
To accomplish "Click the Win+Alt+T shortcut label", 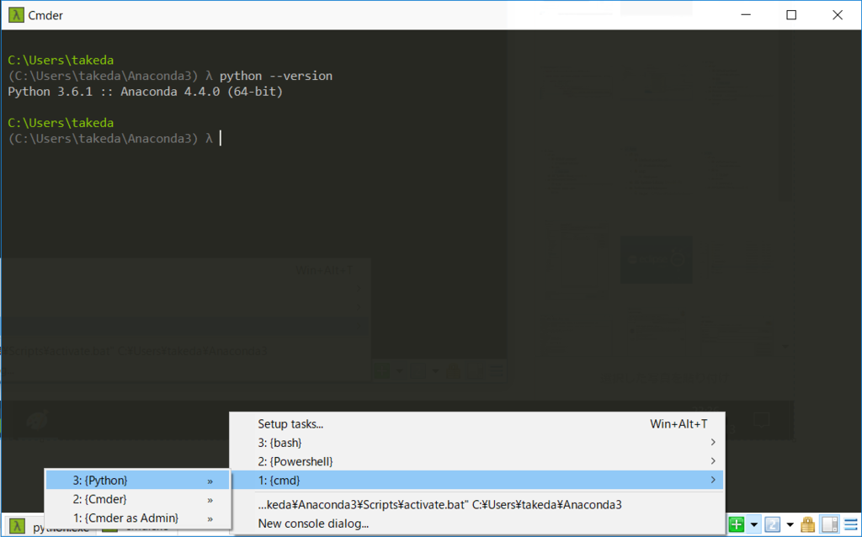I will point(678,423).
